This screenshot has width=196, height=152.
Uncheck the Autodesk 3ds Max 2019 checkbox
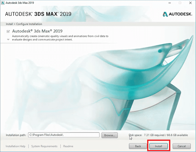click(8, 31)
